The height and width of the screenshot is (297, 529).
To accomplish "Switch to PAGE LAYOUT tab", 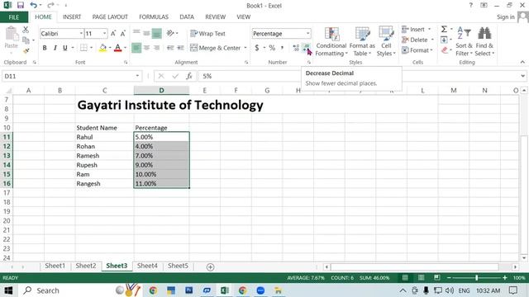I will pos(110,16).
